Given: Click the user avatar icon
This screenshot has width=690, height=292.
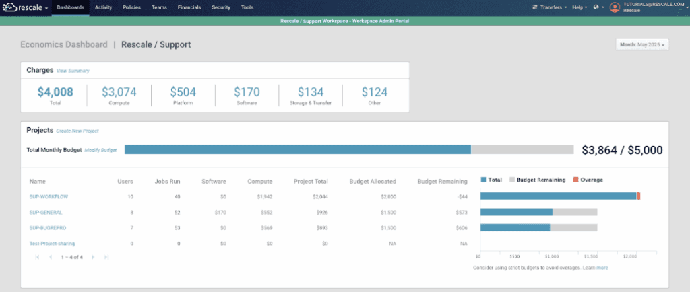Looking at the screenshot, I should tap(615, 7).
